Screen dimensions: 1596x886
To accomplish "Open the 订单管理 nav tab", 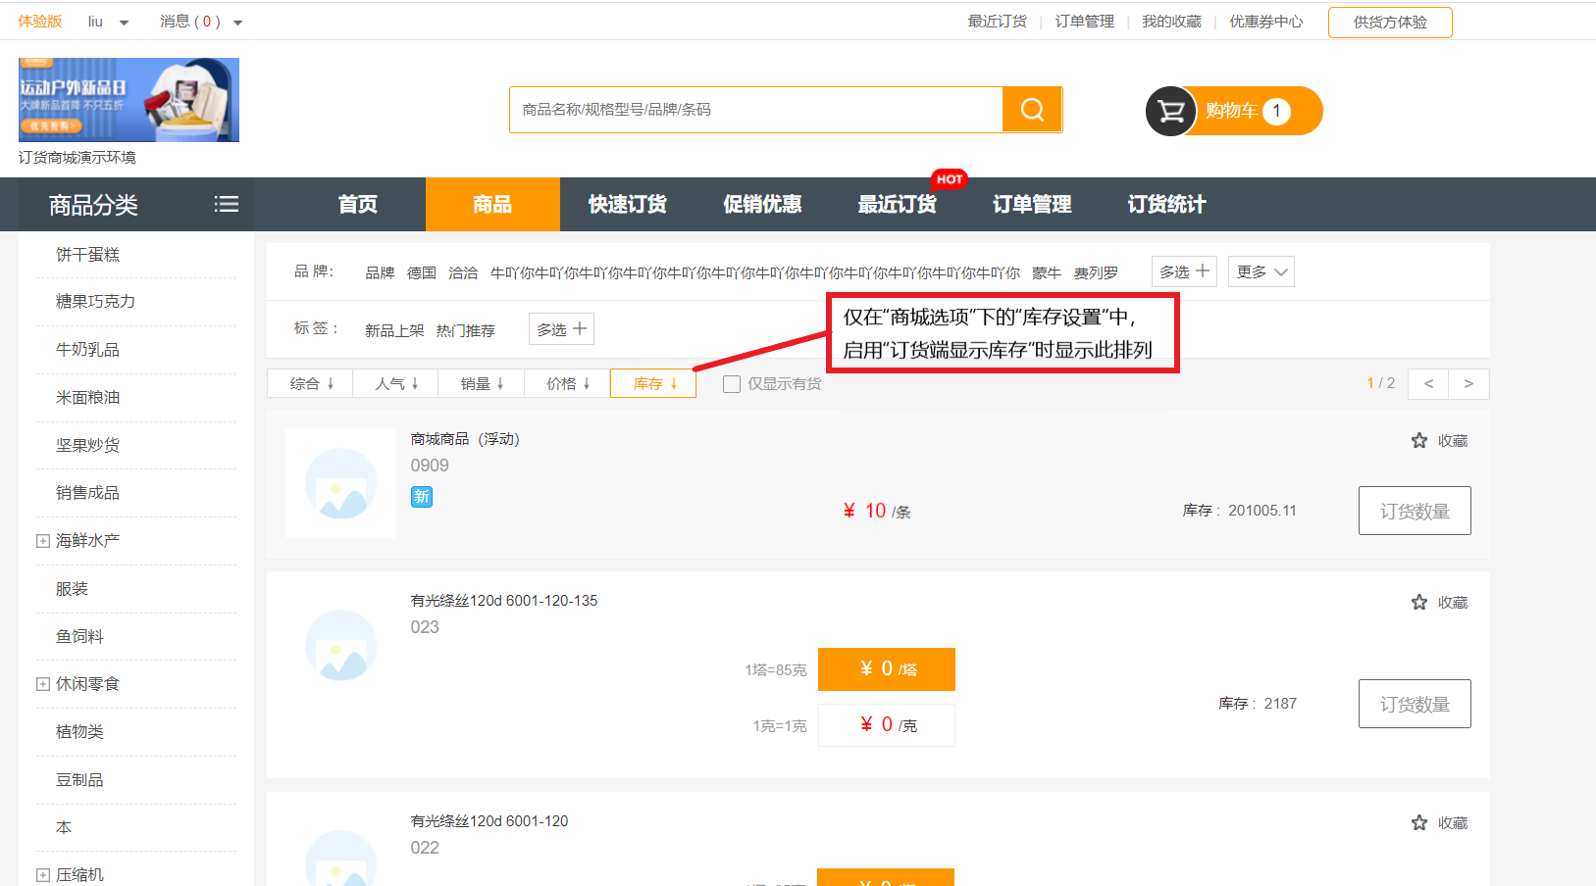I will point(1032,204).
